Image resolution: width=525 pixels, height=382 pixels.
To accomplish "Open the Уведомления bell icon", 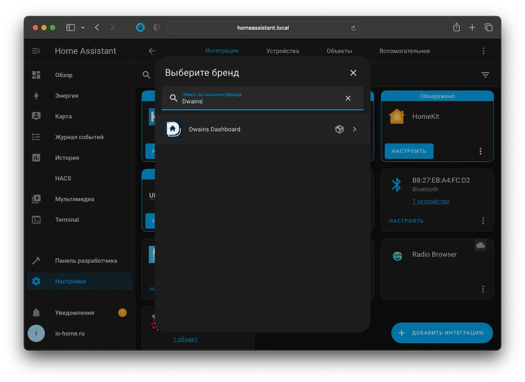I will (36, 313).
